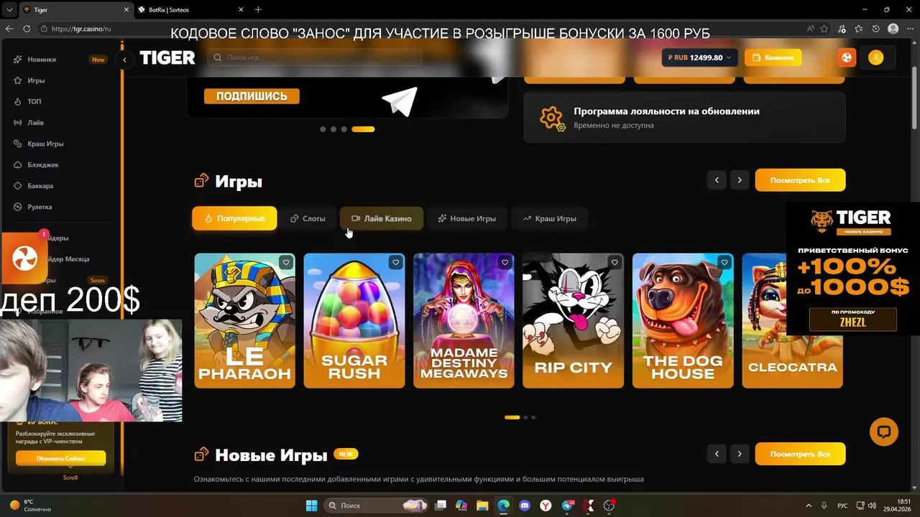The image size is (920, 517).
Task: Switch to the Краш Игры tab
Action: (x=549, y=218)
